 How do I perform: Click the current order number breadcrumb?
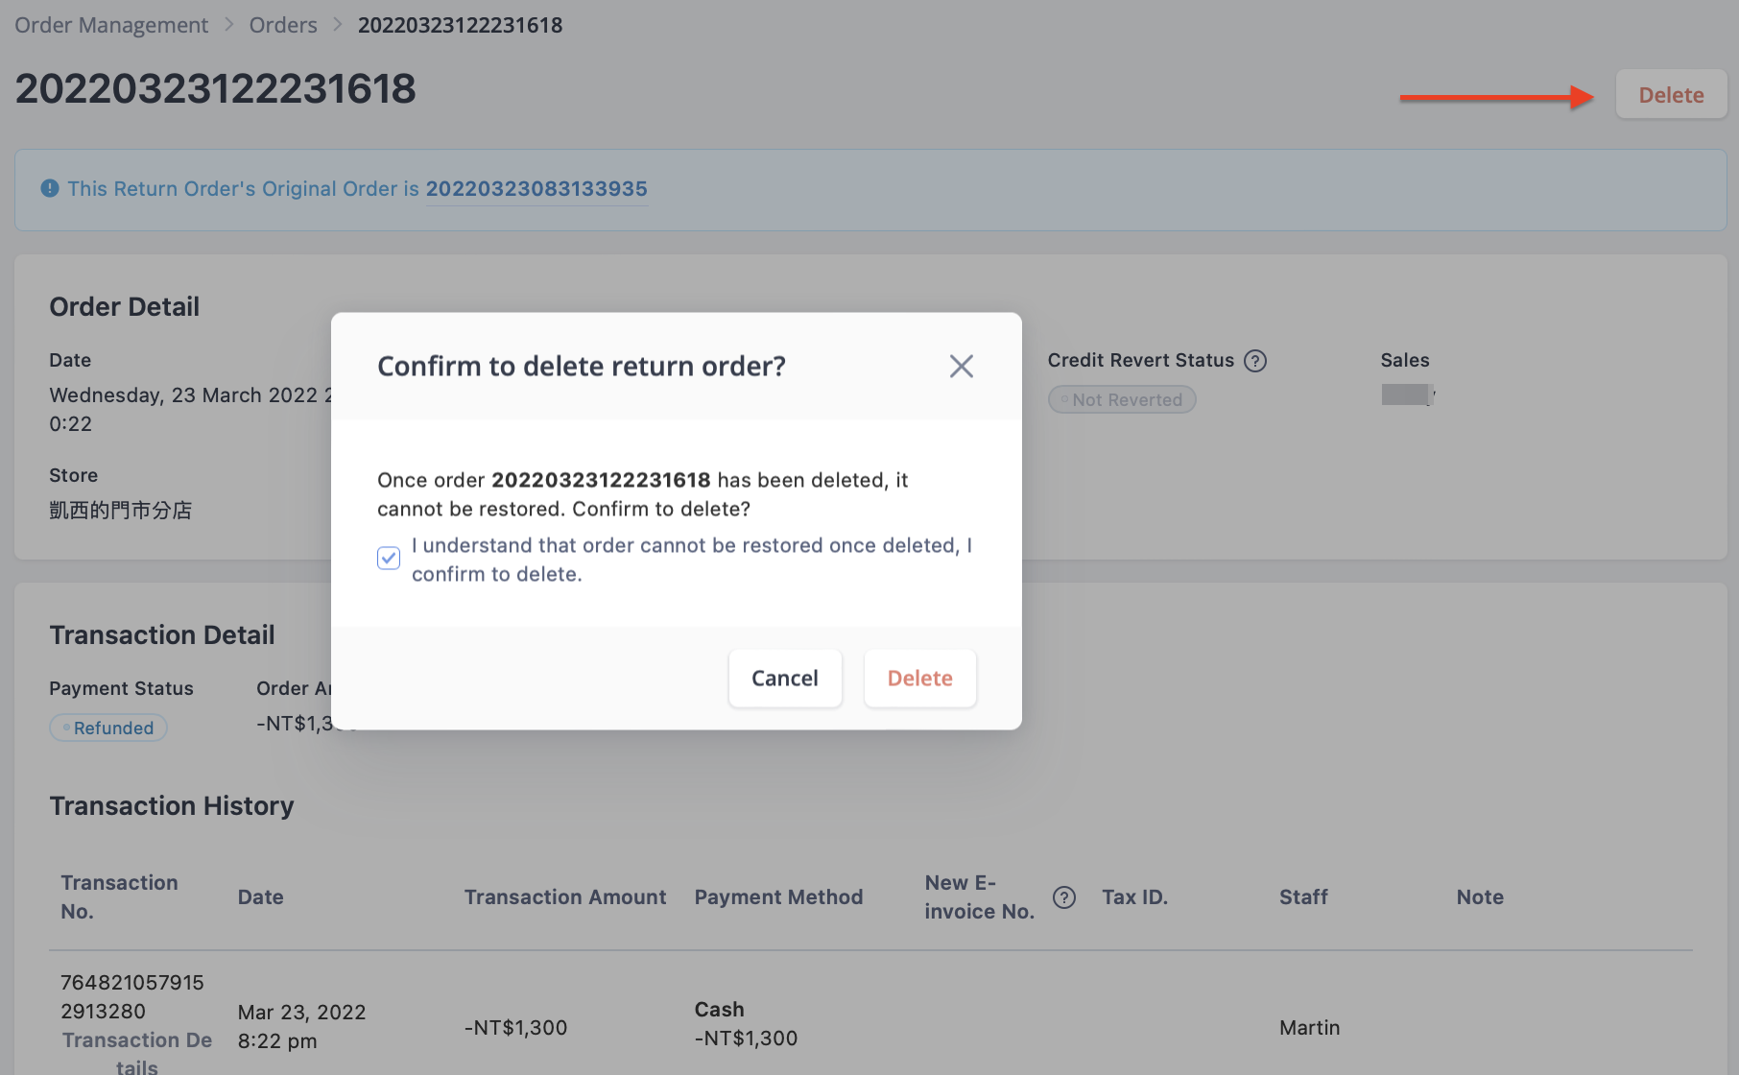(461, 25)
